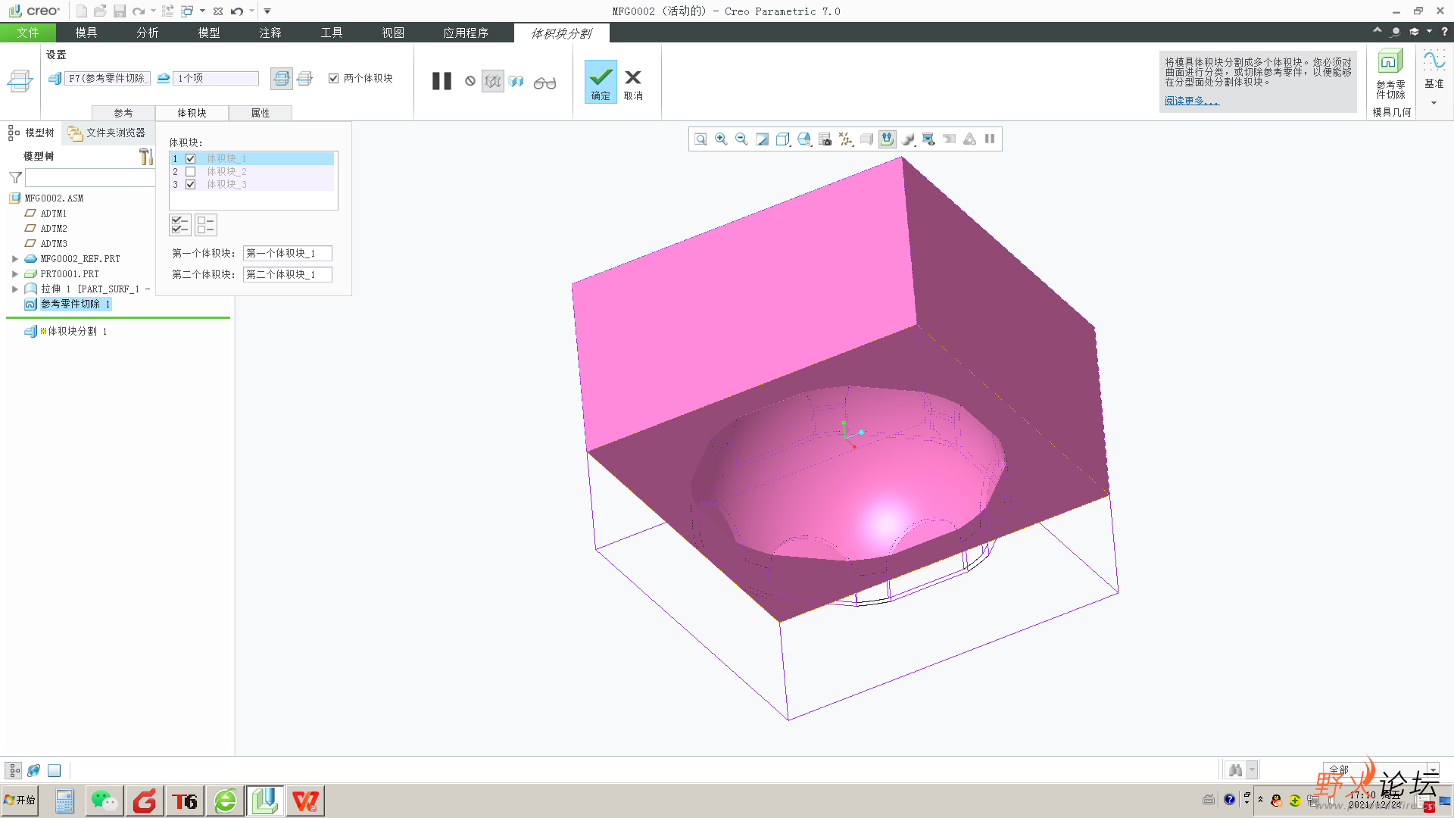Open the calculator from the taskbar

(64, 801)
